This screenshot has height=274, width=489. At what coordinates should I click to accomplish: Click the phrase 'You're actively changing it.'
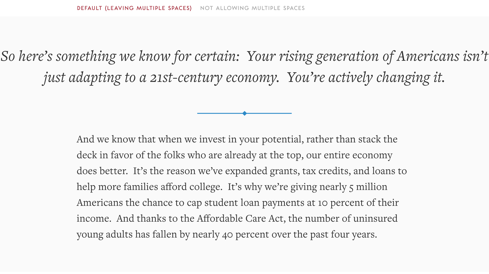366,77
